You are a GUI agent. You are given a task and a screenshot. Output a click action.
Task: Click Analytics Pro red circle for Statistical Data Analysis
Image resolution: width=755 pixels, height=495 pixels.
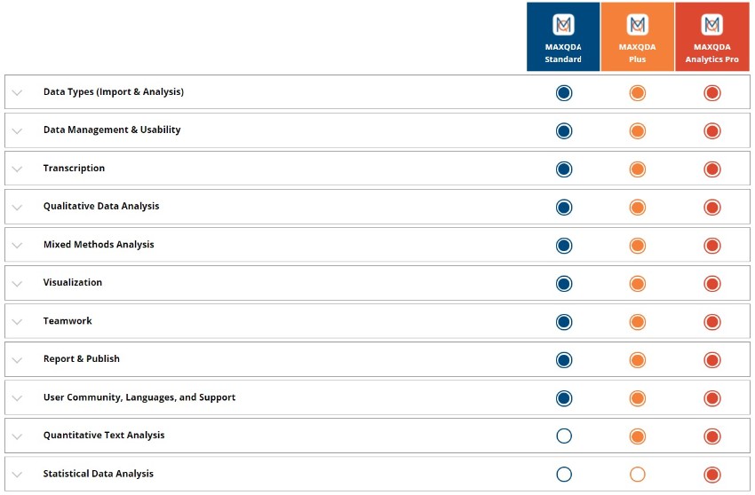(x=712, y=475)
